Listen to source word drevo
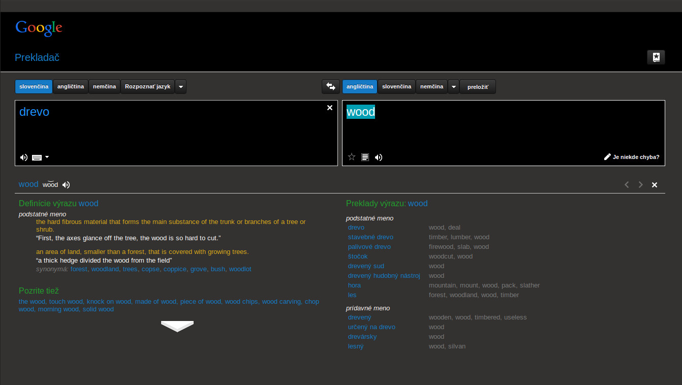Image resolution: width=682 pixels, height=385 pixels. click(x=24, y=157)
